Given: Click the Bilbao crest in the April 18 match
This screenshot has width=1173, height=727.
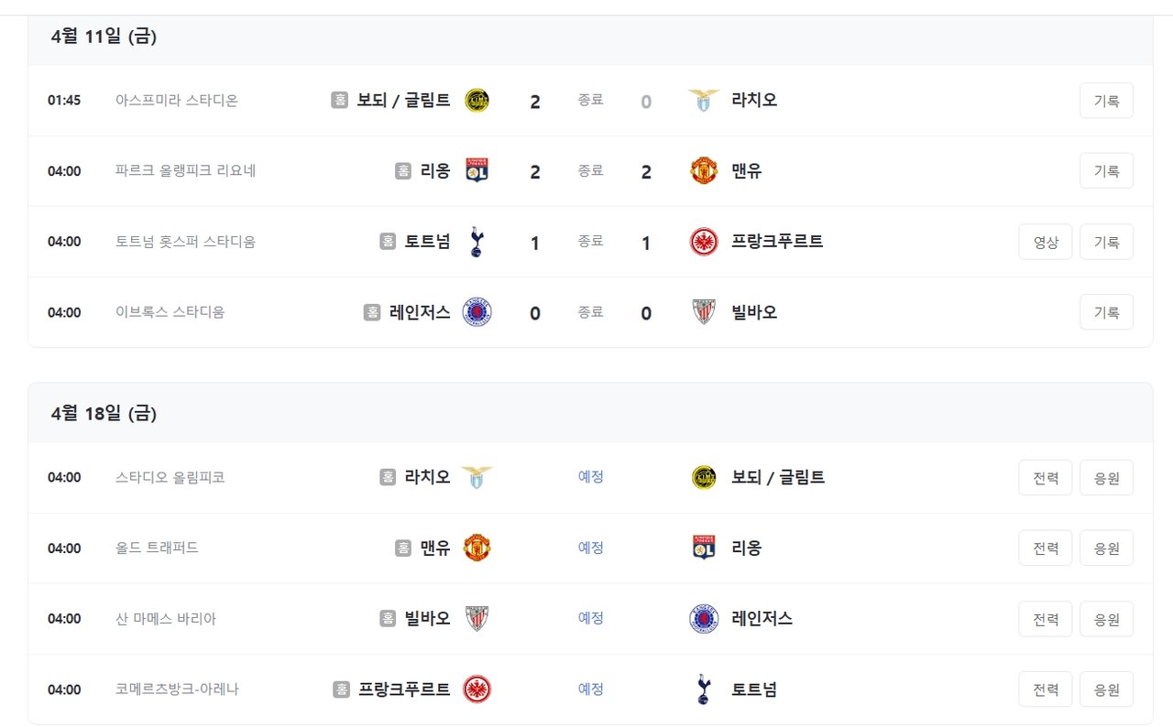Looking at the screenshot, I should (x=477, y=618).
